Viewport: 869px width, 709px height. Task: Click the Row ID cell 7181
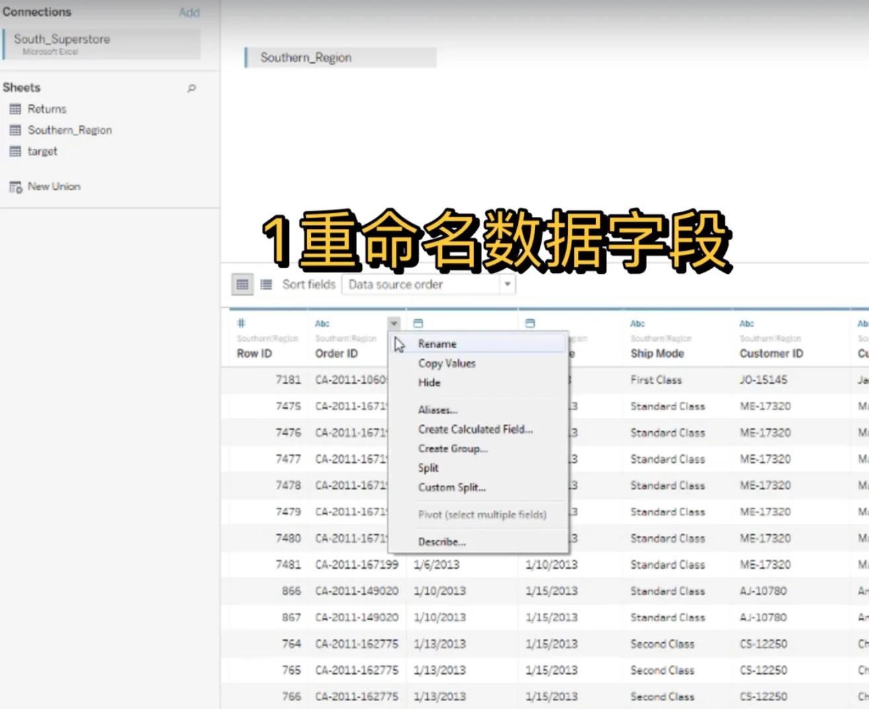[288, 380]
